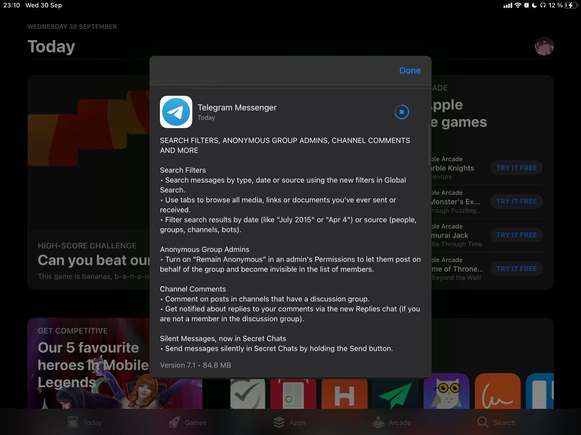
Task: Tap Done to close update details
Action: pos(410,71)
